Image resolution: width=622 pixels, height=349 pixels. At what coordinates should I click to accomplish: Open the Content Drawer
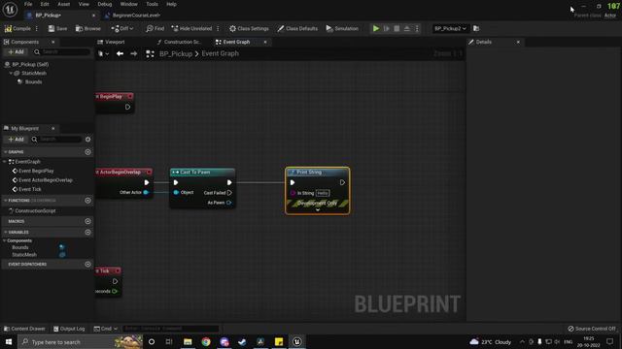pyautogui.click(x=24, y=329)
